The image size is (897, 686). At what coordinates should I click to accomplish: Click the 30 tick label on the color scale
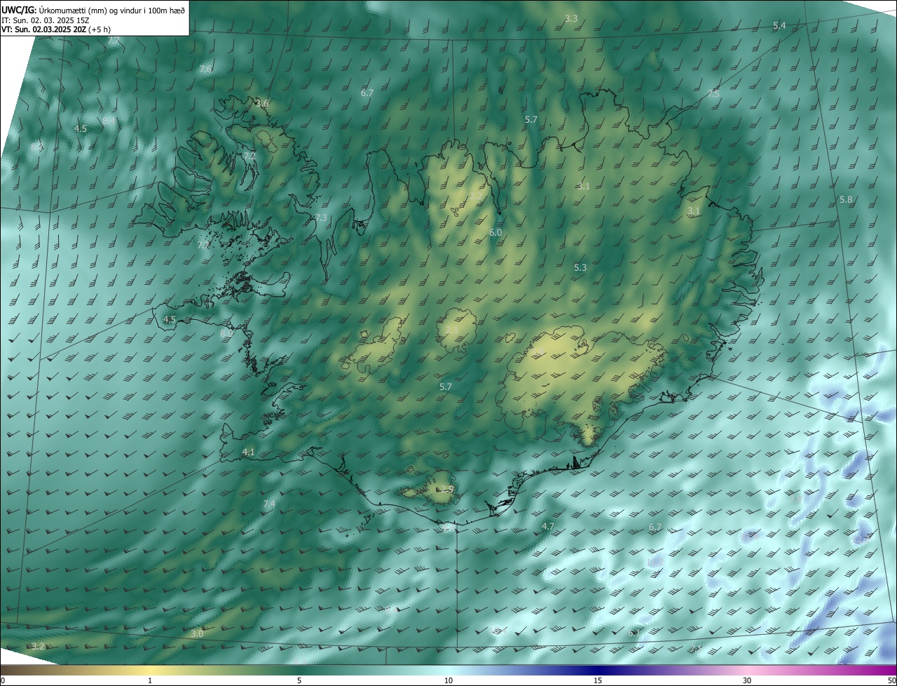tap(747, 681)
